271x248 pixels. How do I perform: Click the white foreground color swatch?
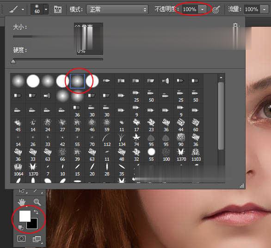25,216
